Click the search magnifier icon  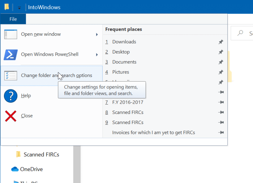coord(240,33)
